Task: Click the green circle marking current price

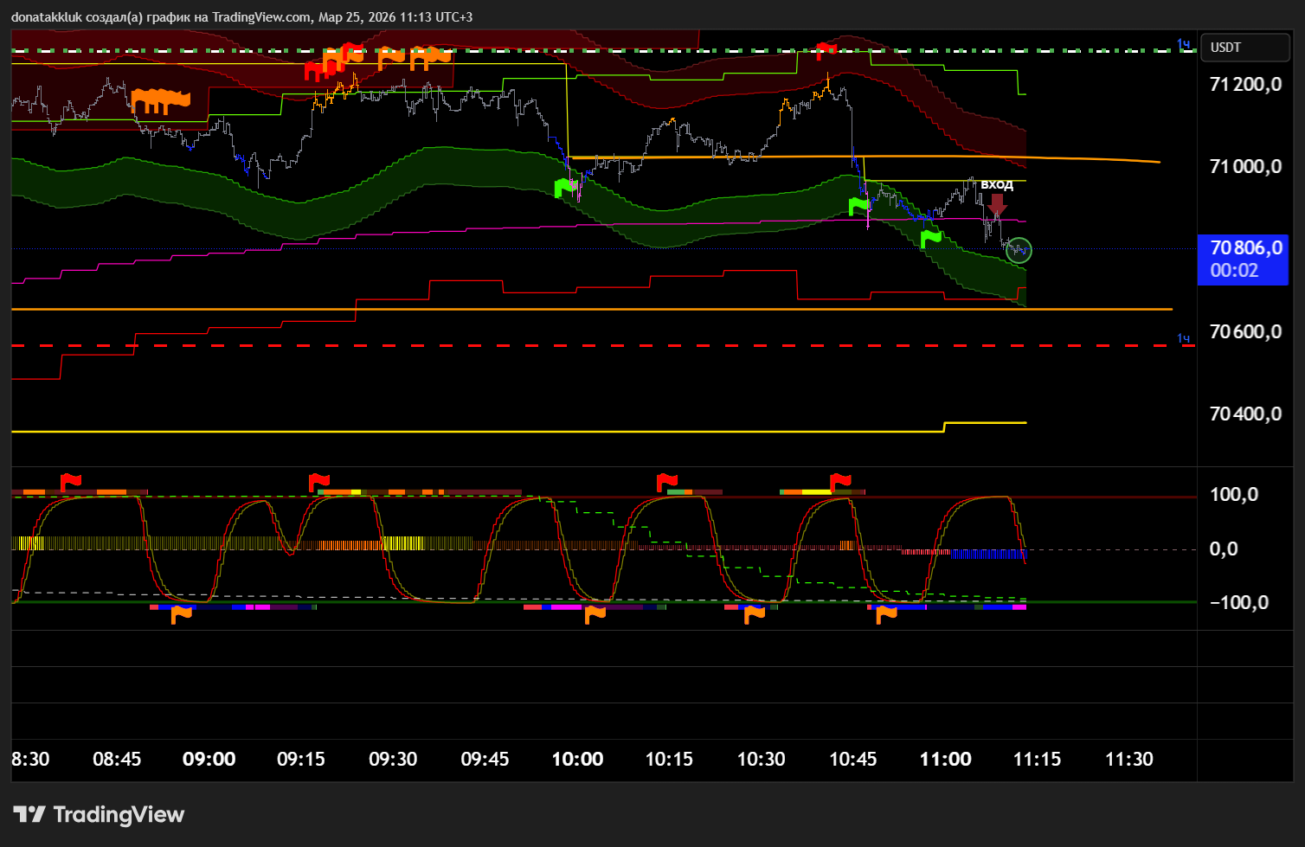Action: (1019, 250)
